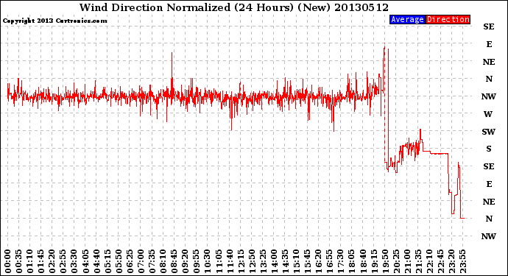
Task: Click the 07:35 time axis label
Action: click(x=152, y=261)
